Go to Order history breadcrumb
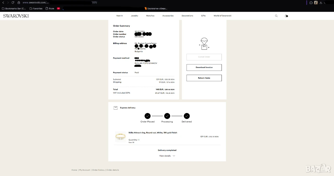The height and width of the screenshot is (176, 334). point(98,170)
